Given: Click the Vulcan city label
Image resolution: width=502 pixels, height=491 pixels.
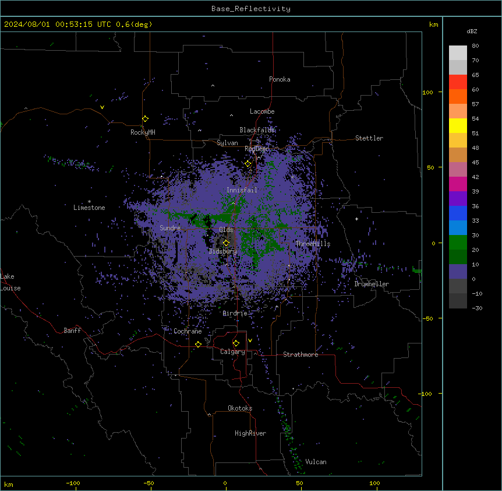Looking at the screenshot, I should click(x=316, y=462).
